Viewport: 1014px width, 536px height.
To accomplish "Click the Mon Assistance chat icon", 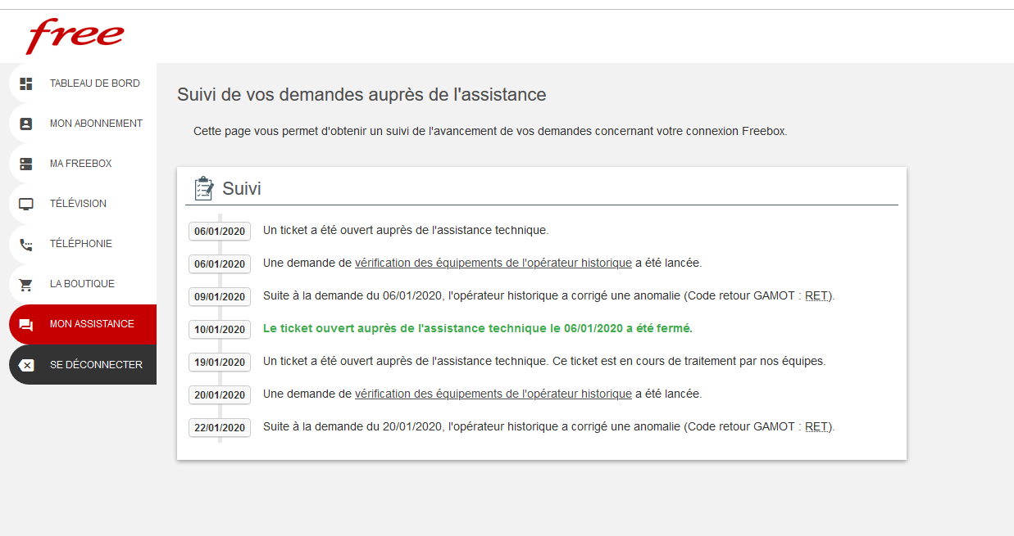I will [26, 325].
